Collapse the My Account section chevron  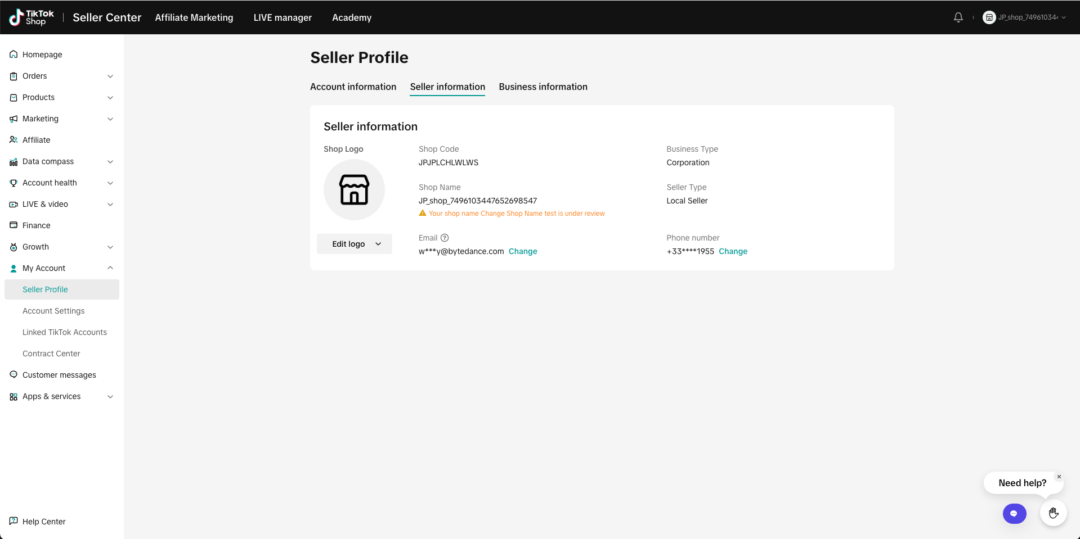[110, 268]
